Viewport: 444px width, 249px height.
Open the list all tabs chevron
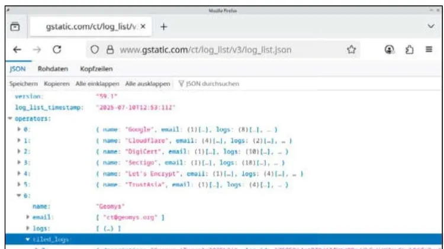[x=431, y=26]
